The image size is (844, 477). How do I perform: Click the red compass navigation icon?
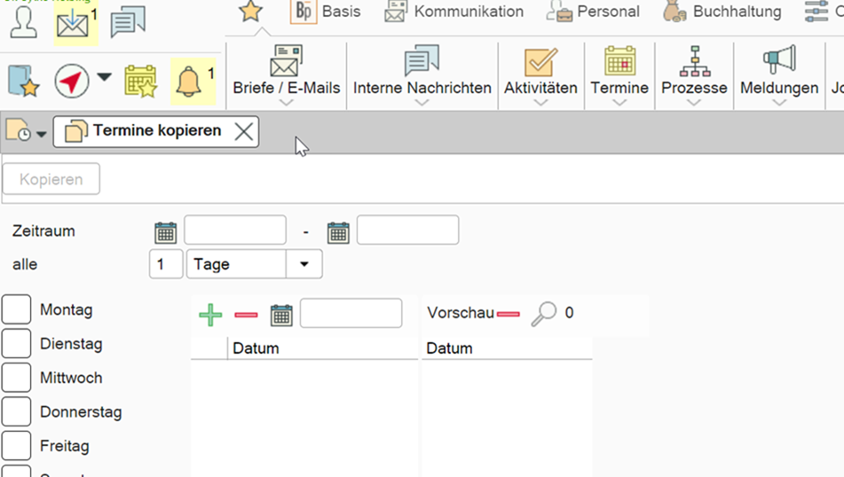pos(72,81)
